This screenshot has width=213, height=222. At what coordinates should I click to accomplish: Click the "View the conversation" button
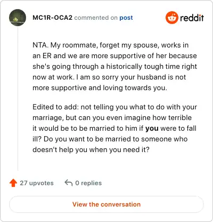(106, 204)
